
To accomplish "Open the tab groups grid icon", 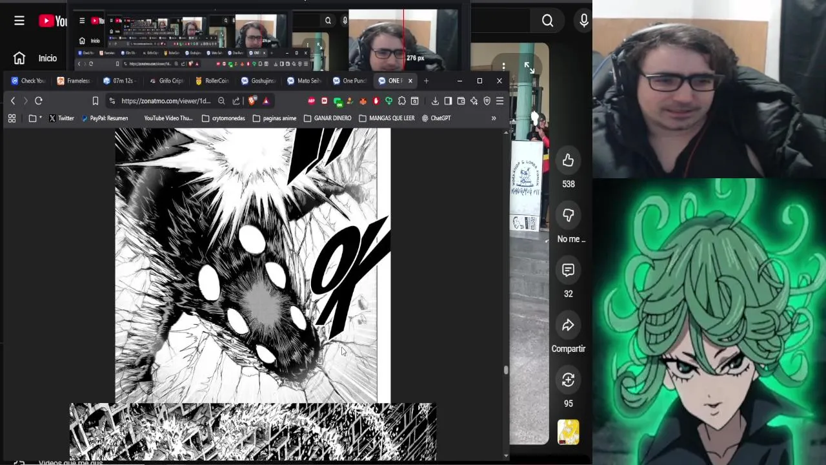I will [12, 118].
